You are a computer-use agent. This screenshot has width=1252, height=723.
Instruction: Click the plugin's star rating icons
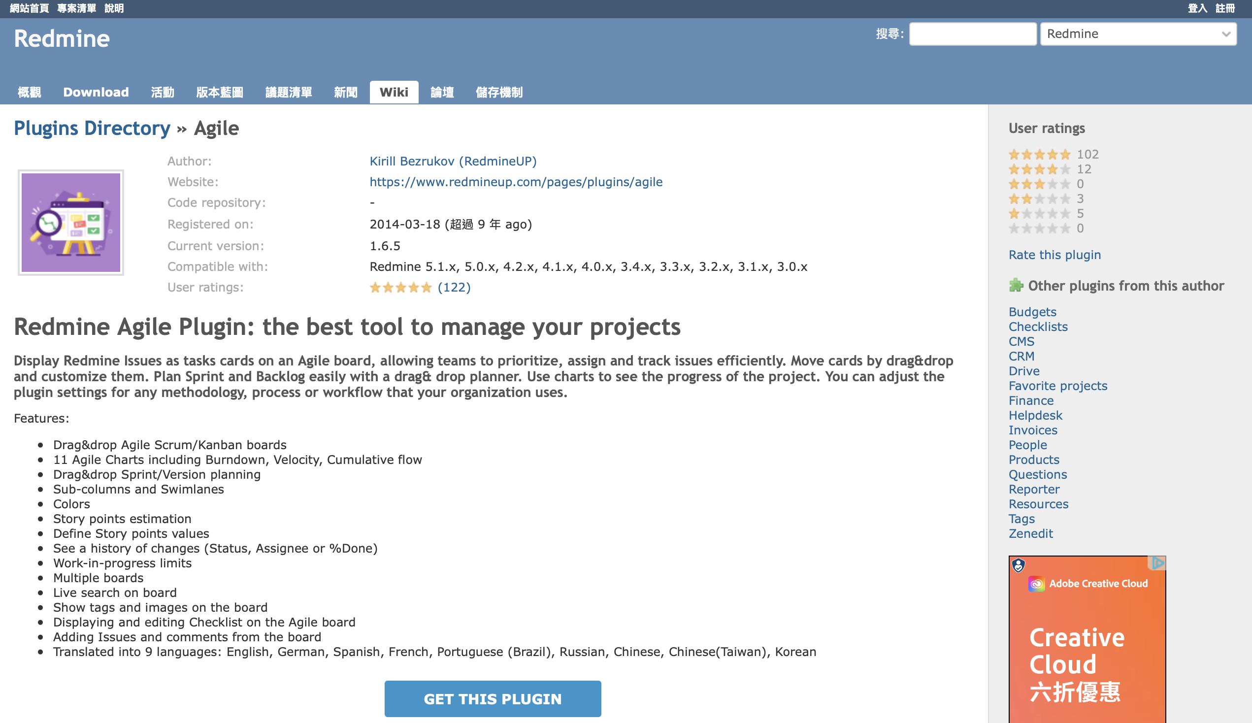400,288
